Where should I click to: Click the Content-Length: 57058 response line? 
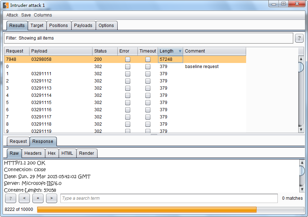coord(30,190)
